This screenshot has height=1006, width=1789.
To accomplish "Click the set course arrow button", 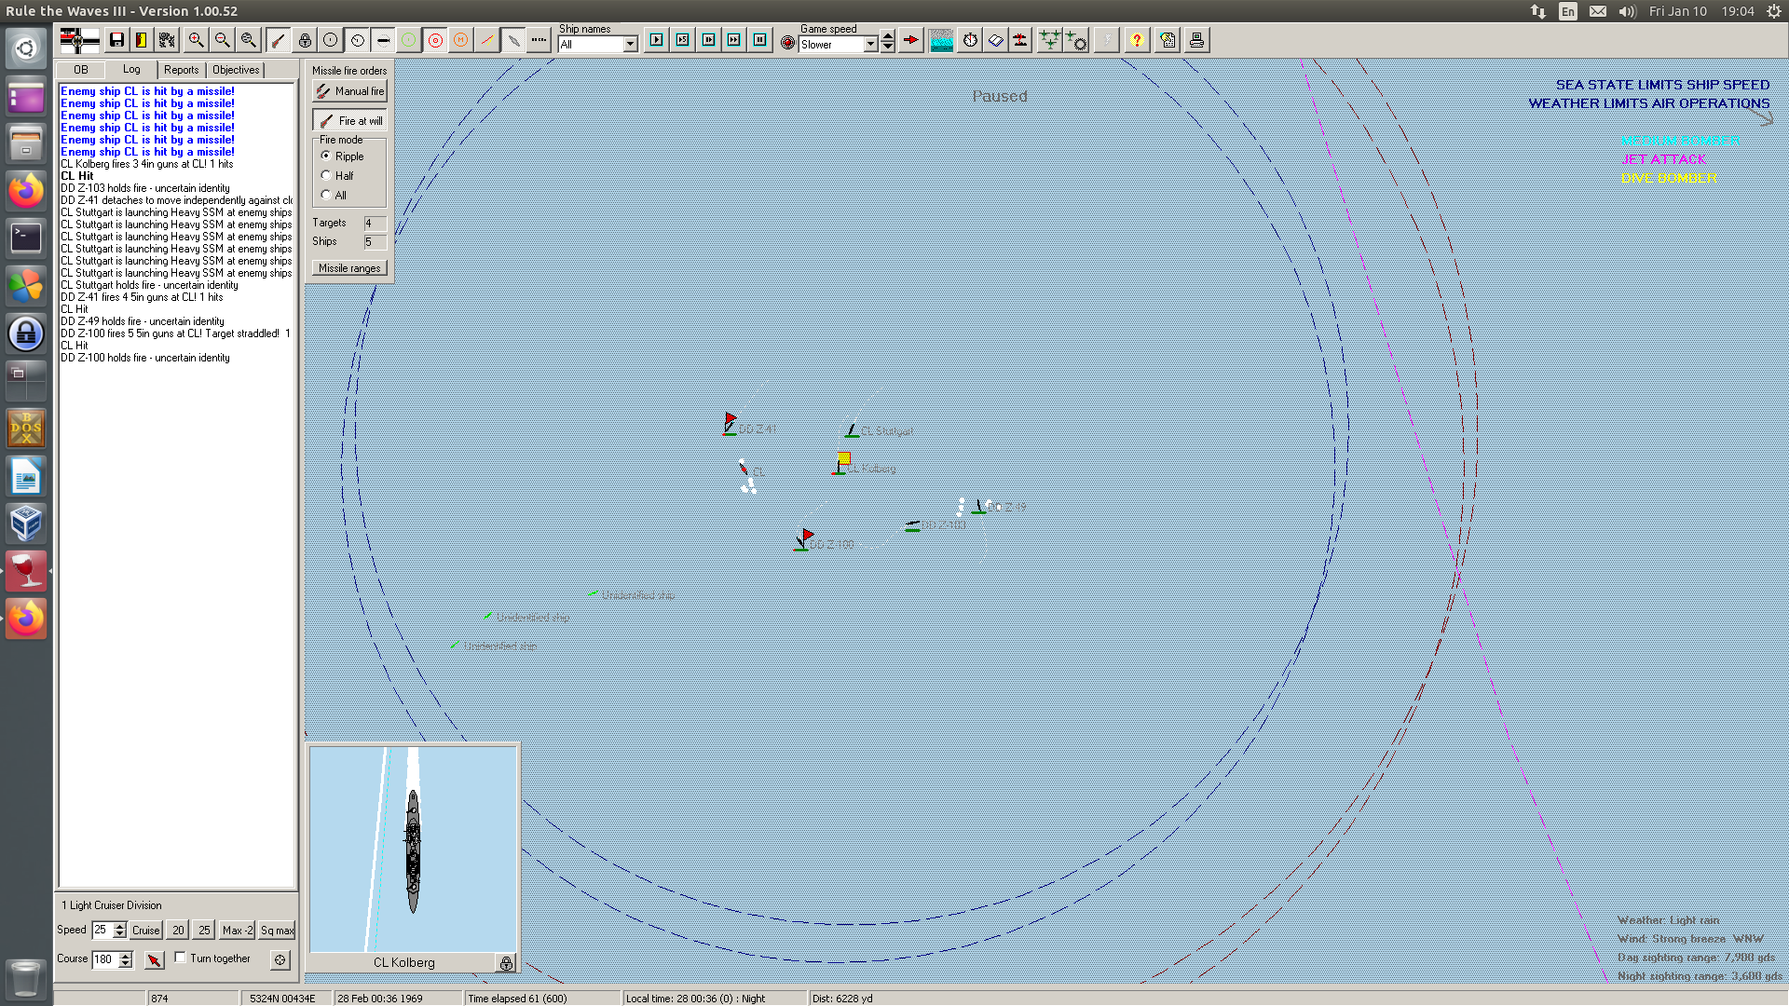I will coord(154,959).
